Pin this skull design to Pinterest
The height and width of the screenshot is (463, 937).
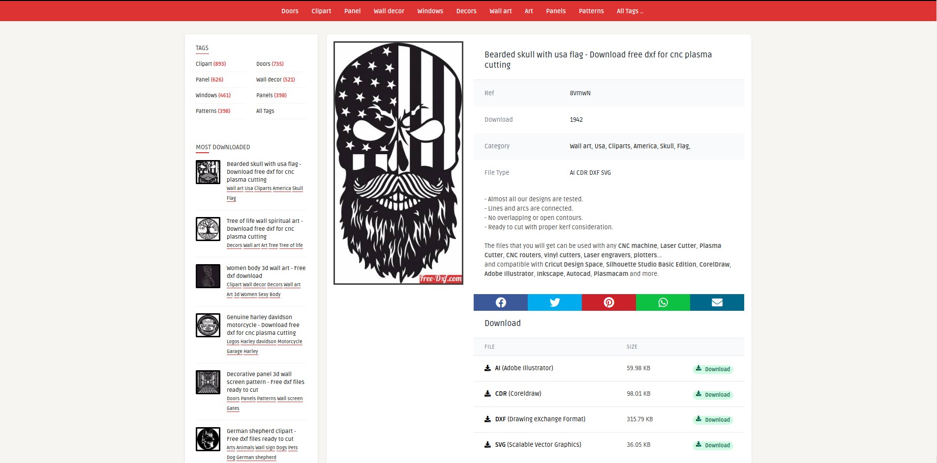(608, 302)
